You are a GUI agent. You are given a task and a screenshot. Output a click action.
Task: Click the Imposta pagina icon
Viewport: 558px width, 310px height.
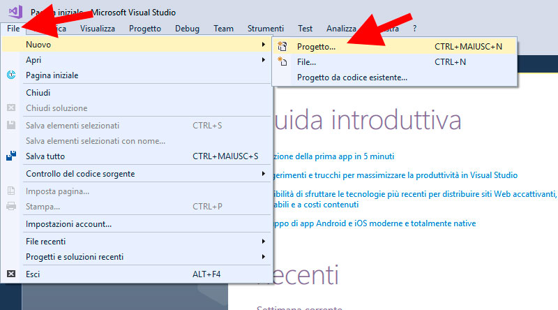point(11,191)
